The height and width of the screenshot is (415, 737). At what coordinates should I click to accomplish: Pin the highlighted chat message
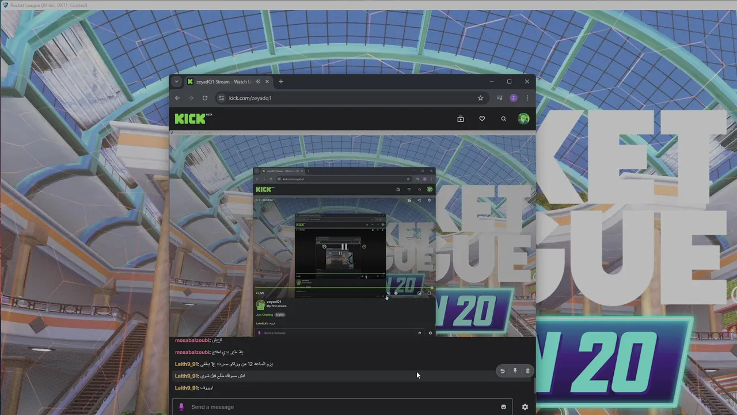[515, 371]
